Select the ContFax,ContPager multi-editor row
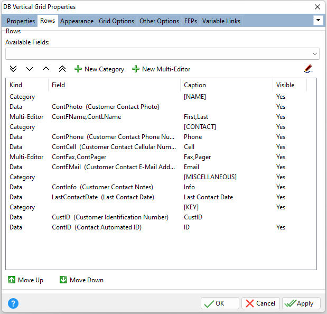This screenshot has height=314, width=327. coord(161,156)
